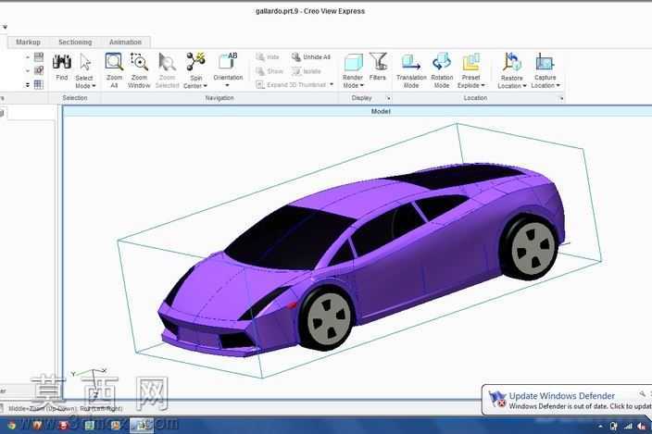Click the Expand 3D Thumbnail icon
The width and height of the screenshot is (652, 434).
pos(260,85)
